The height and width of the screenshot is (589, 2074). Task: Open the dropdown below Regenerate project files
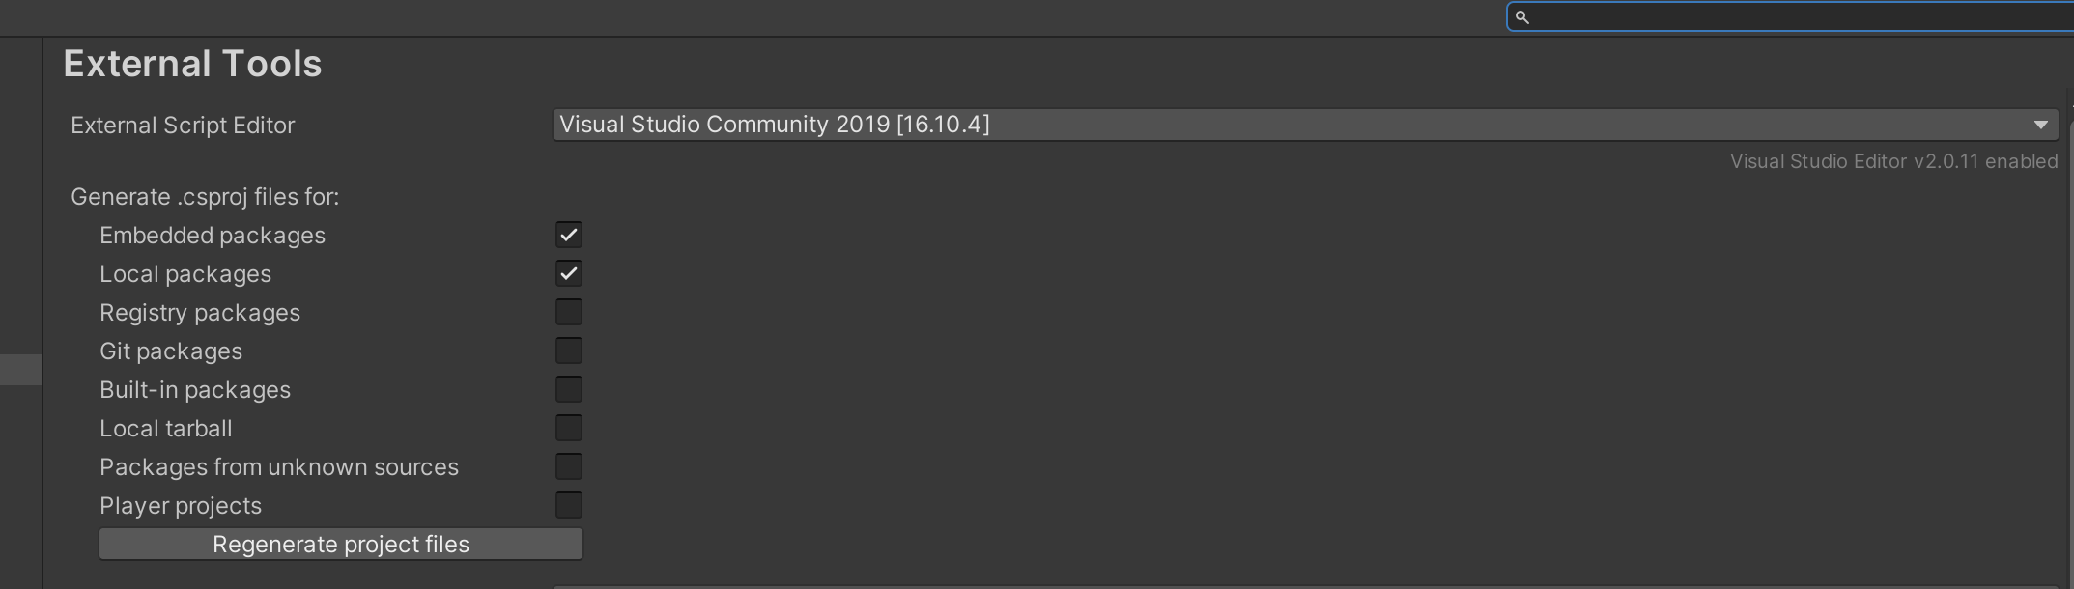pyautogui.click(x=1303, y=586)
